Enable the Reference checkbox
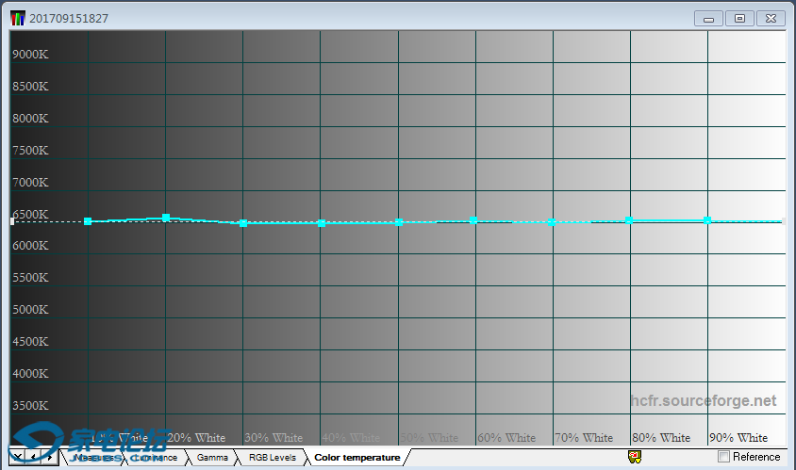Viewport: 796px width, 470px height. pyautogui.click(x=723, y=457)
